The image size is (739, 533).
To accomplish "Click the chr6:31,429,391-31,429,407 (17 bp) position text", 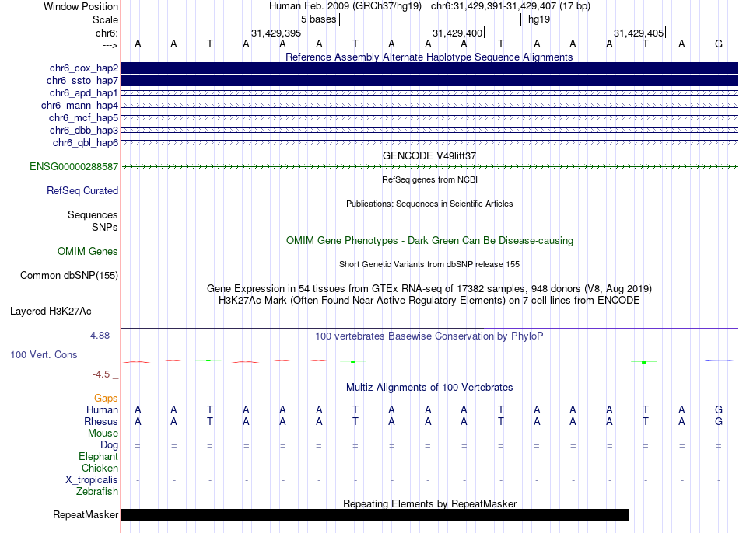I will click(510, 6).
